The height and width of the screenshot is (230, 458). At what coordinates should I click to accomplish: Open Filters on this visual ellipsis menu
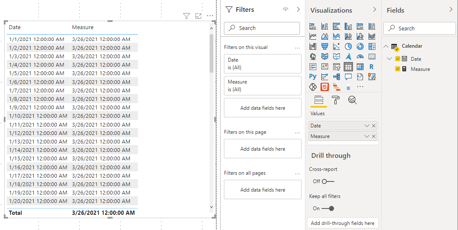[297, 48]
